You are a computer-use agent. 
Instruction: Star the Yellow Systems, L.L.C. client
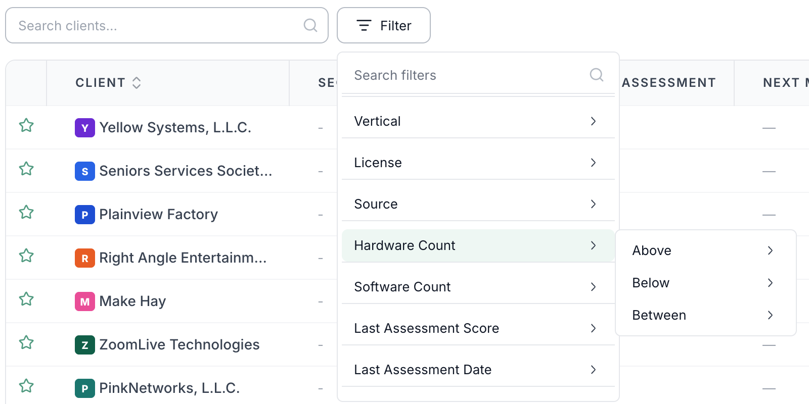coord(26,125)
